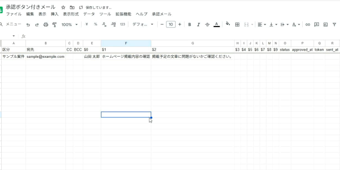
Task: Insert a chart via toolbar icon
Action: click(326, 25)
